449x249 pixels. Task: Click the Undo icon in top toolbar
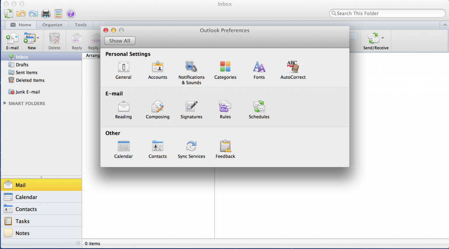coord(21,14)
